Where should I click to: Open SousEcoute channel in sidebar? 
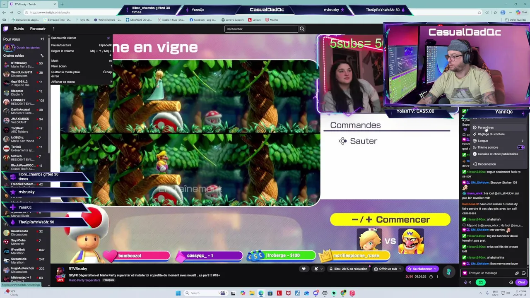point(24,233)
